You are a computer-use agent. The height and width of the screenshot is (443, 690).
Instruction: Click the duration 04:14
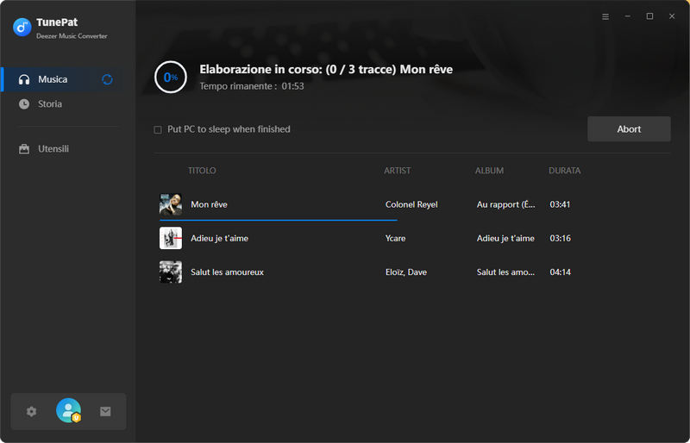[x=560, y=272]
